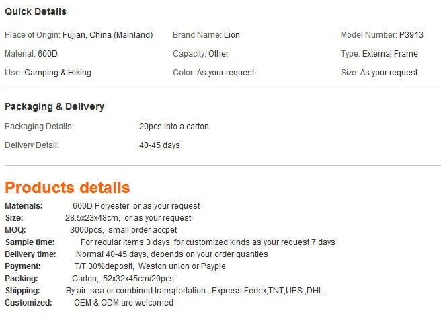Click the orange Products details heading

(67, 188)
